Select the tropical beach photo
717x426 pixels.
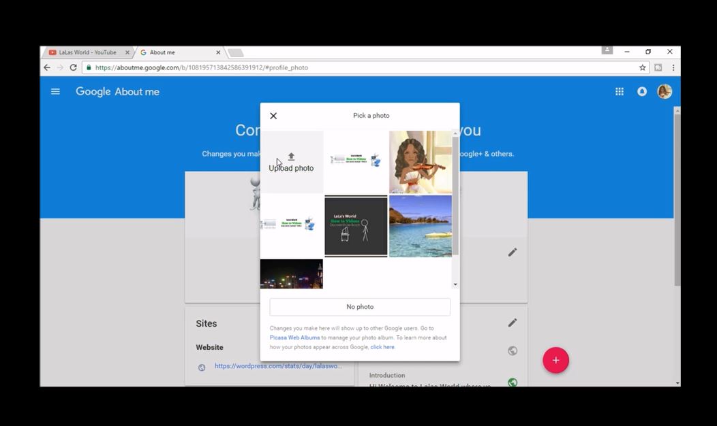421,227
